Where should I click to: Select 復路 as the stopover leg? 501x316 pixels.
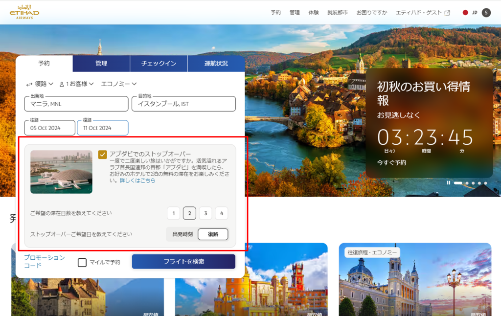[x=213, y=234]
